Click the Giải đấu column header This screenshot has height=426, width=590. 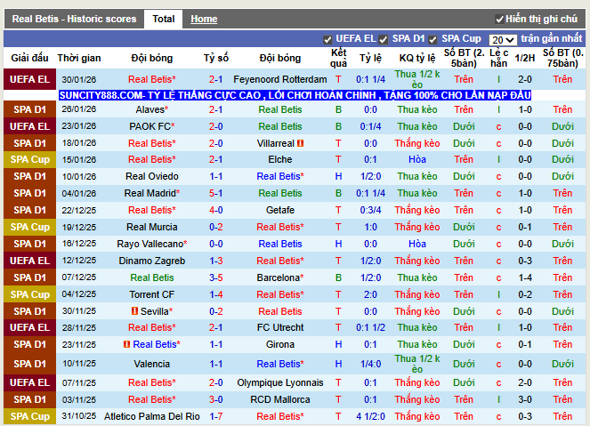pos(29,58)
